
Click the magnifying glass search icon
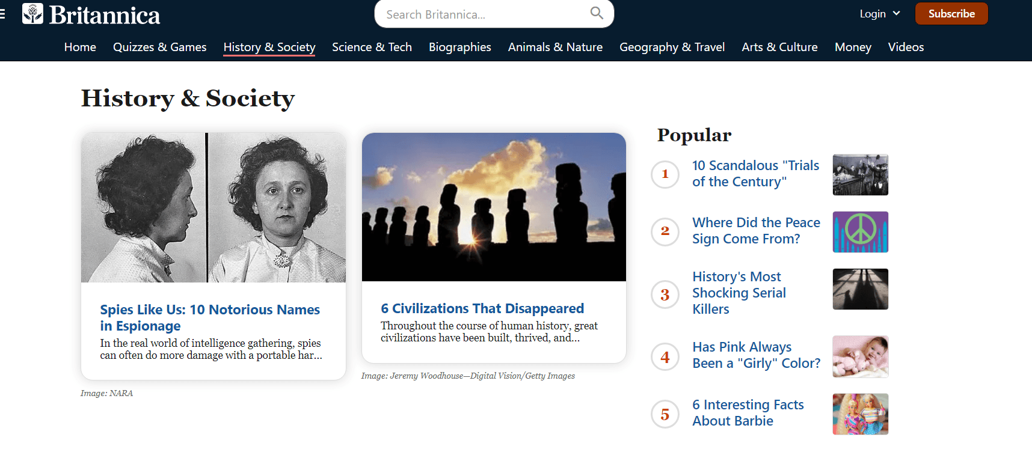(596, 13)
